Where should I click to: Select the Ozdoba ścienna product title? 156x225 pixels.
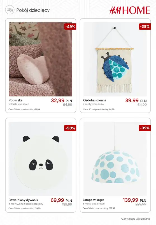coord(95,100)
